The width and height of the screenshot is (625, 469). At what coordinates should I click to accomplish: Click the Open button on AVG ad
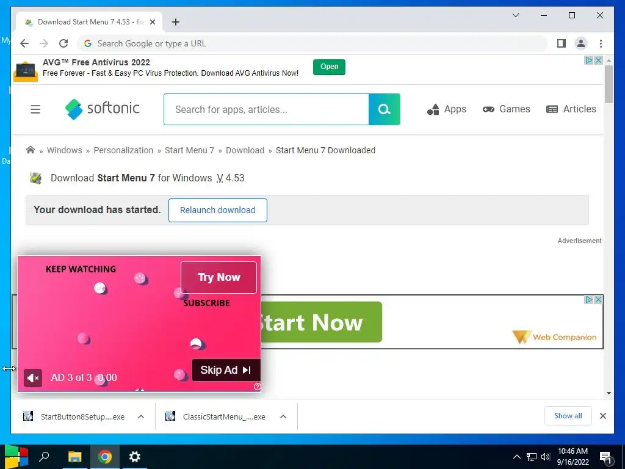coord(329,67)
